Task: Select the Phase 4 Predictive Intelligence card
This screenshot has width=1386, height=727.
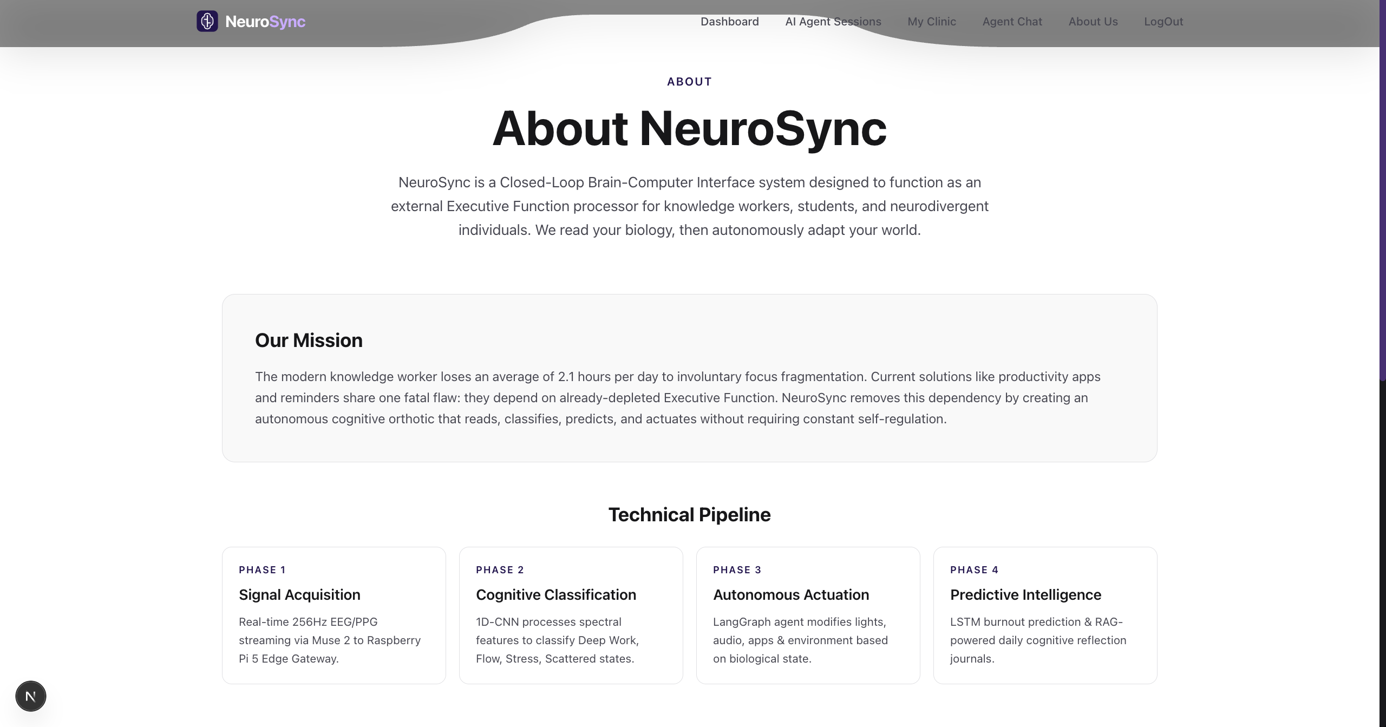Action: pyautogui.click(x=1045, y=615)
